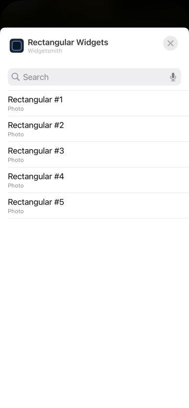Tap the microphone dictation icon

(x=173, y=77)
